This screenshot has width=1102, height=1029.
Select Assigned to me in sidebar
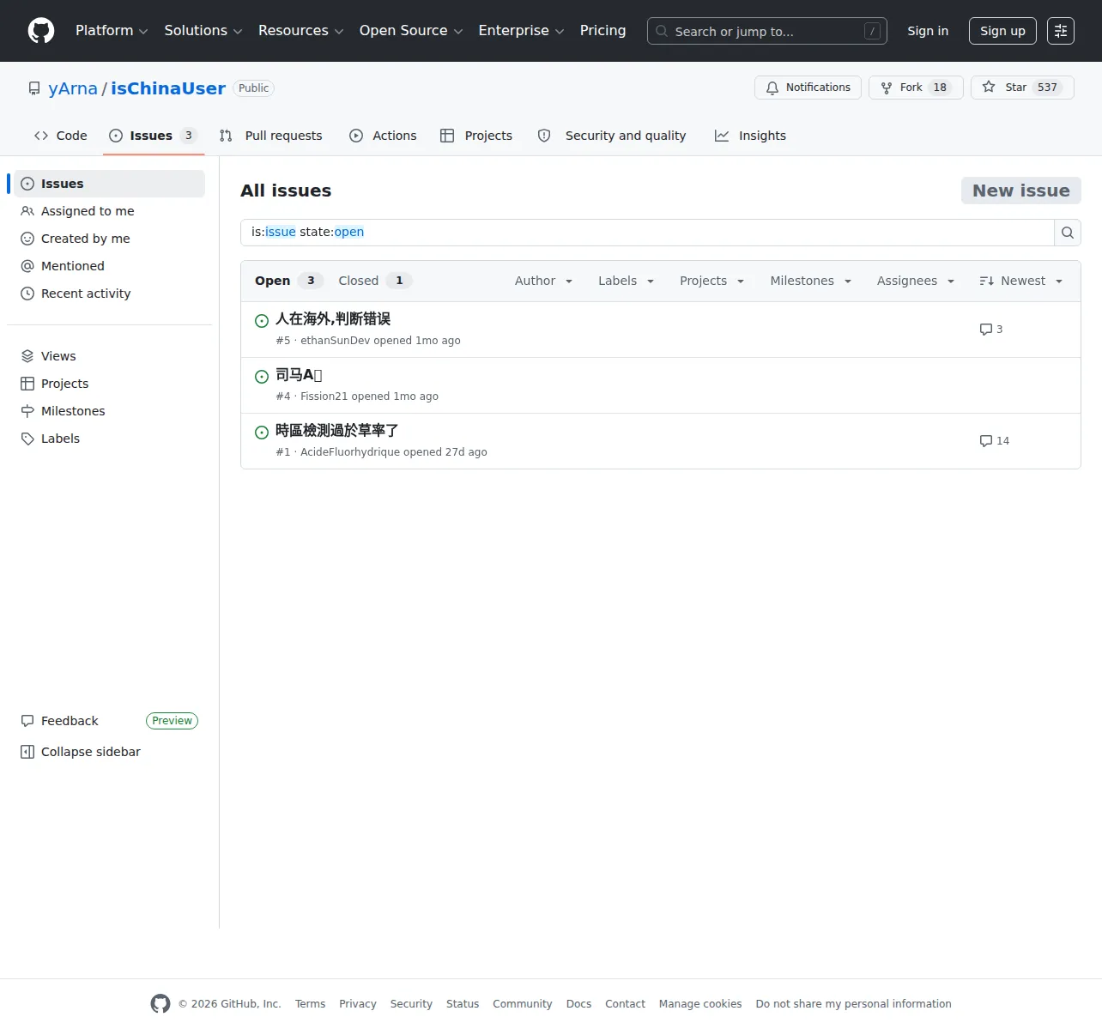[x=109, y=211]
